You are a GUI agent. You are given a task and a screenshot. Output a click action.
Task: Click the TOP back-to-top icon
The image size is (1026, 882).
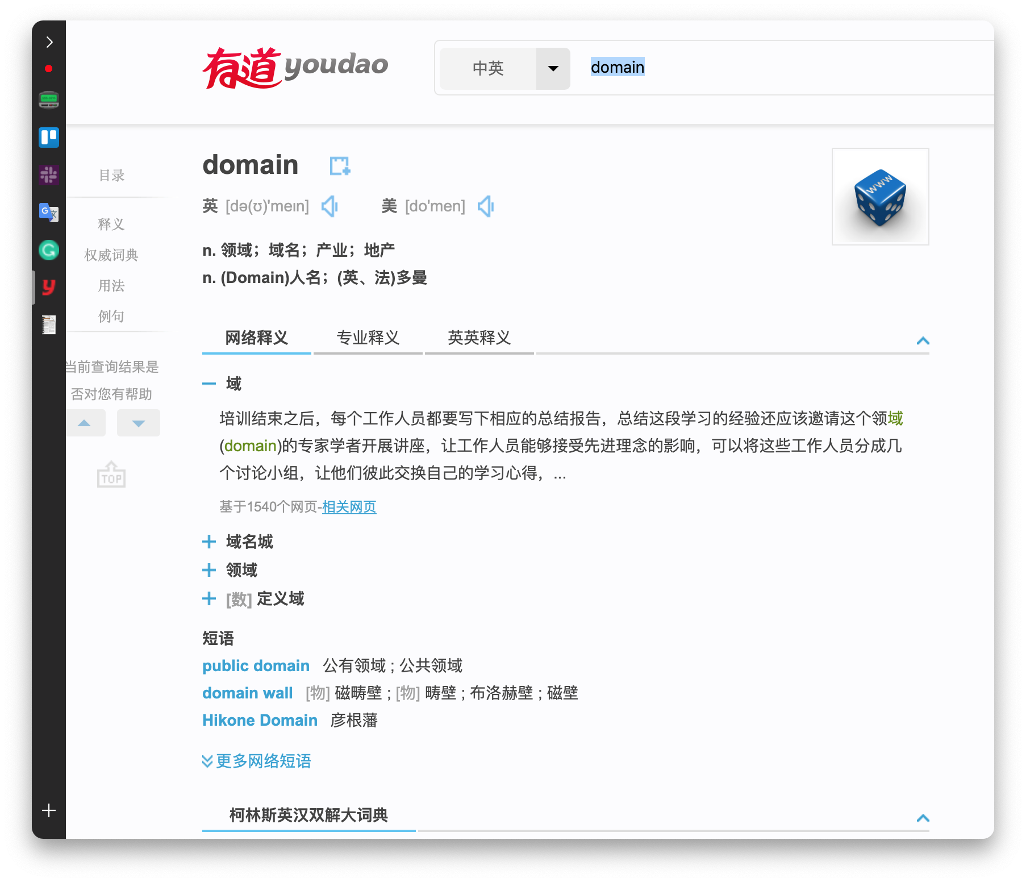111,475
